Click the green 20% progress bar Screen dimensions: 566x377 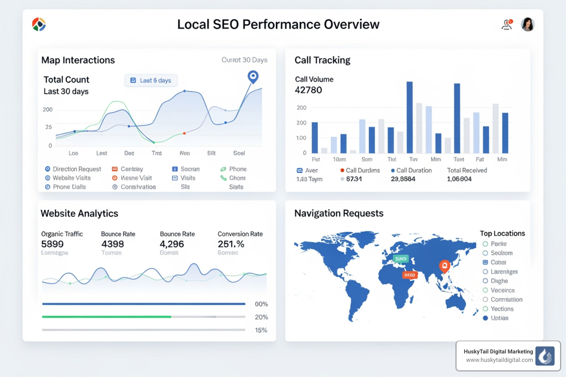click(x=107, y=317)
